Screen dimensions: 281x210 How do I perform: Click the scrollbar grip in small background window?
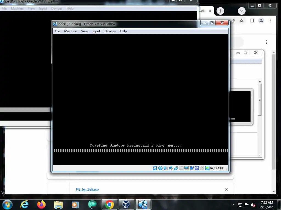click(260, 100)
